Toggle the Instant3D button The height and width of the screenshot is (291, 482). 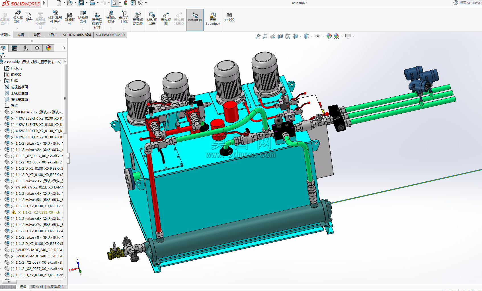pyautogui.click(x=195, y=19)
